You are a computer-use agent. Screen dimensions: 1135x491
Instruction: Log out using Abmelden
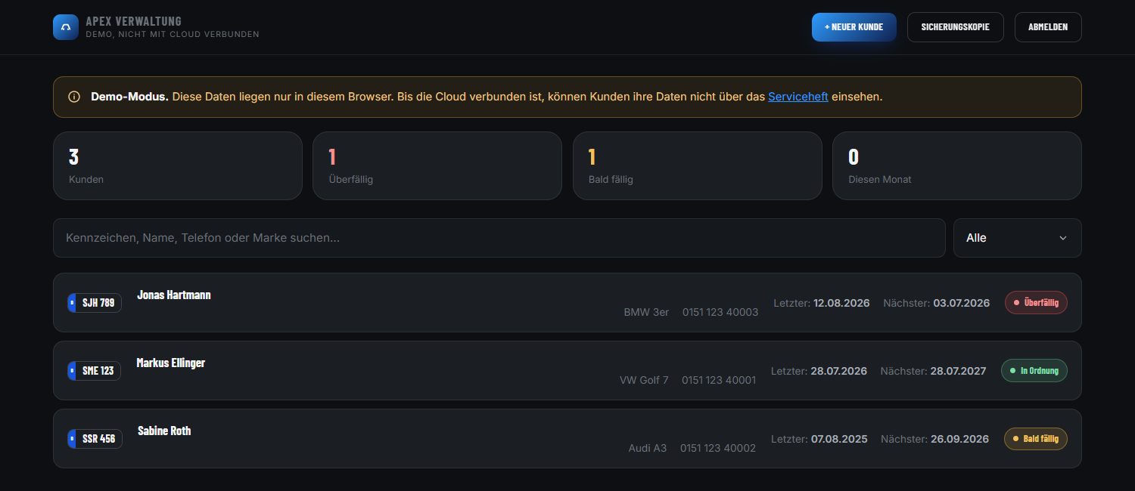pyautogui.click(x=1048, y=27)
